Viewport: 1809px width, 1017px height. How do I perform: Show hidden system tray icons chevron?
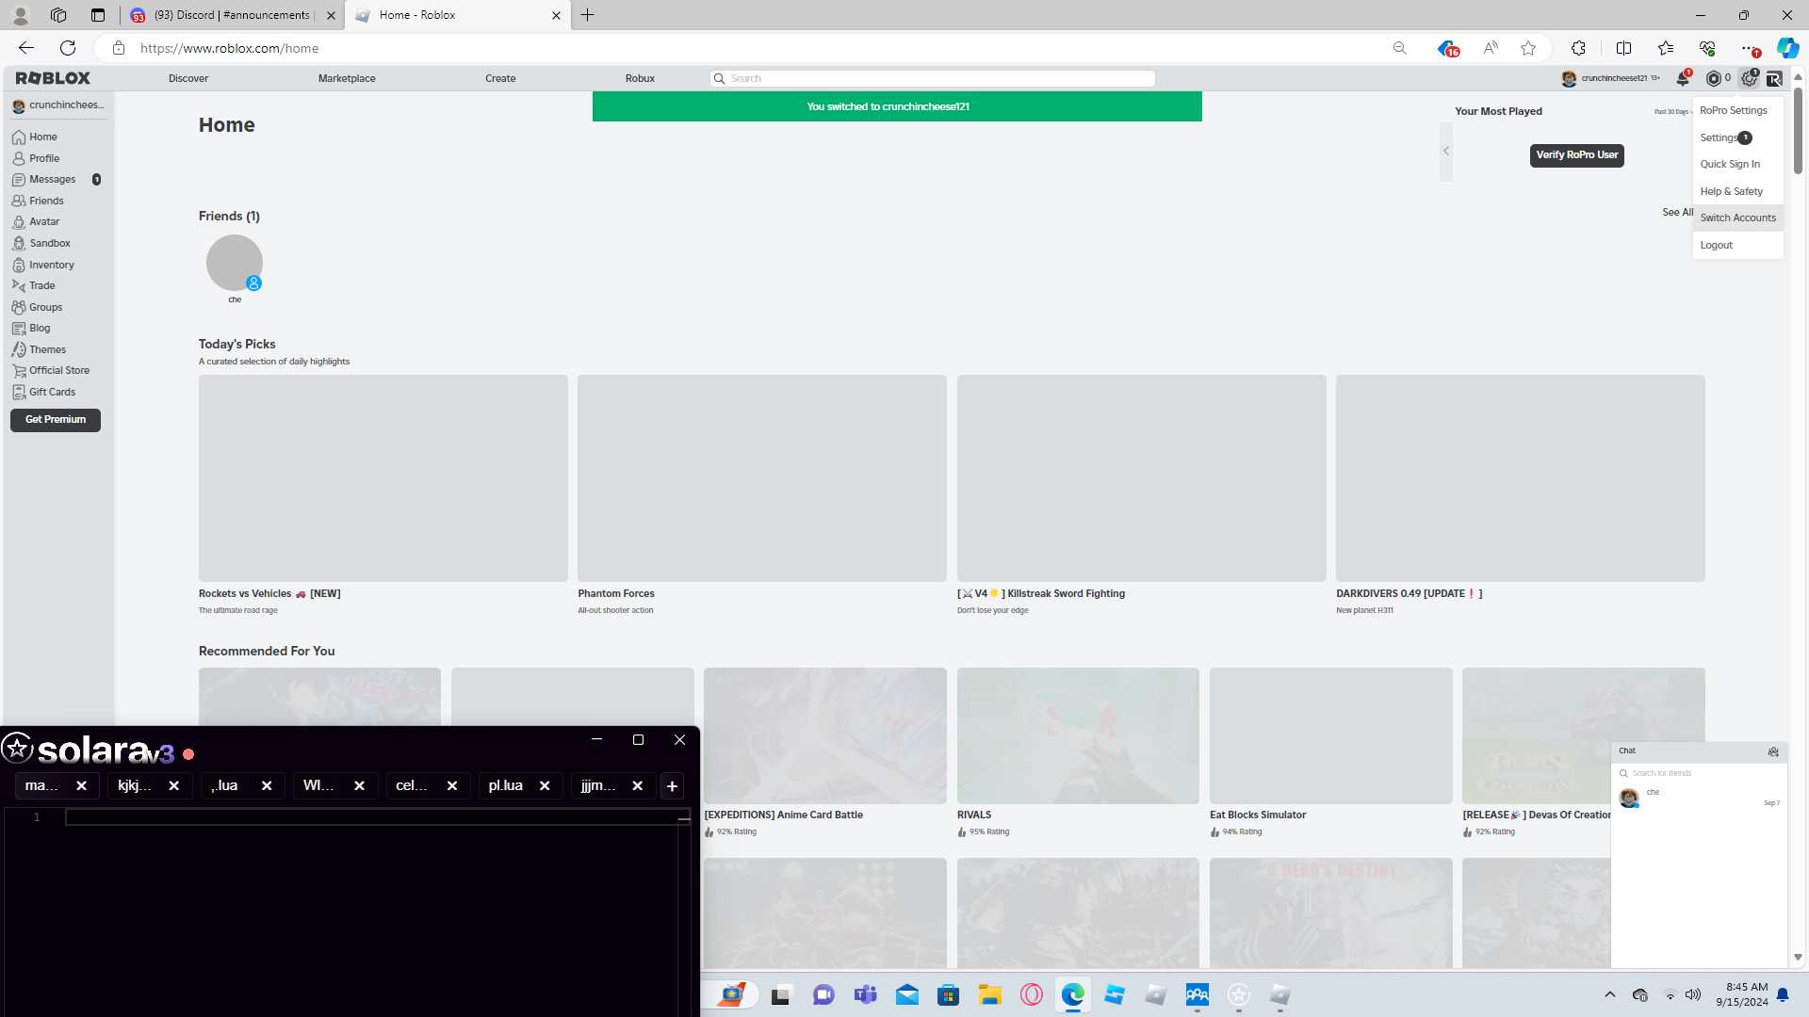point(1610,994)
